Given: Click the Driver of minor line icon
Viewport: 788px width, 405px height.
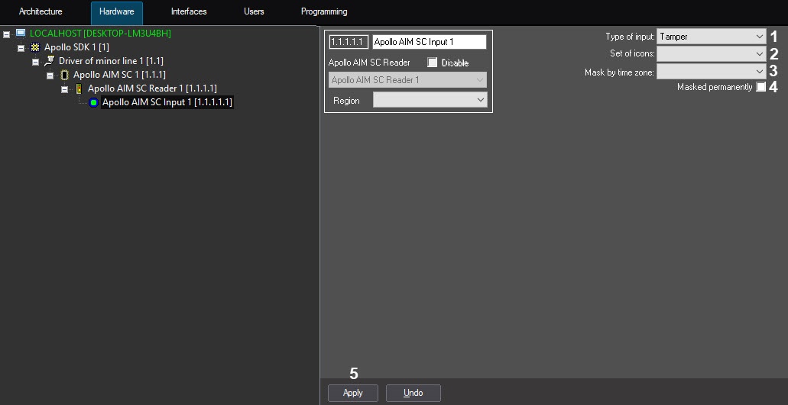Looking at the screenshot, I should [x=50, y=61].
